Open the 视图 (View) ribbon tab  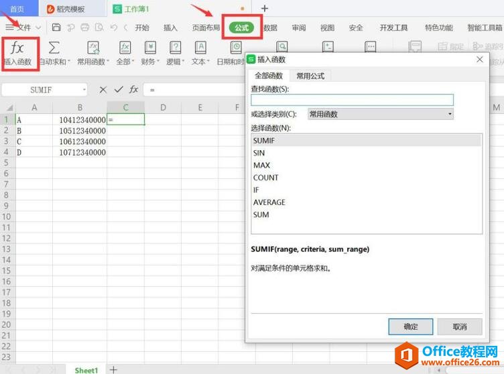click(327, 27)
